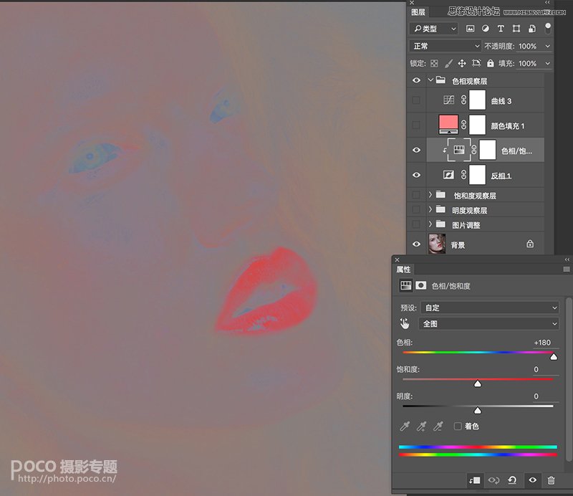Viewport: 573px width, 496px height.
Task: Click the view previous state icon
Action: click(x=493, y=480)
